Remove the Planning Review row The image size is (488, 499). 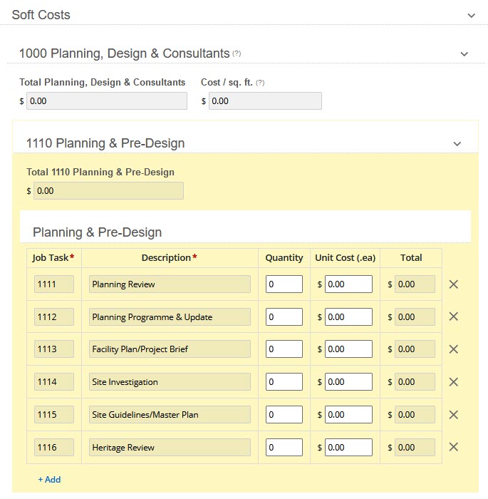pyautogui.click(x=453, y=284)
